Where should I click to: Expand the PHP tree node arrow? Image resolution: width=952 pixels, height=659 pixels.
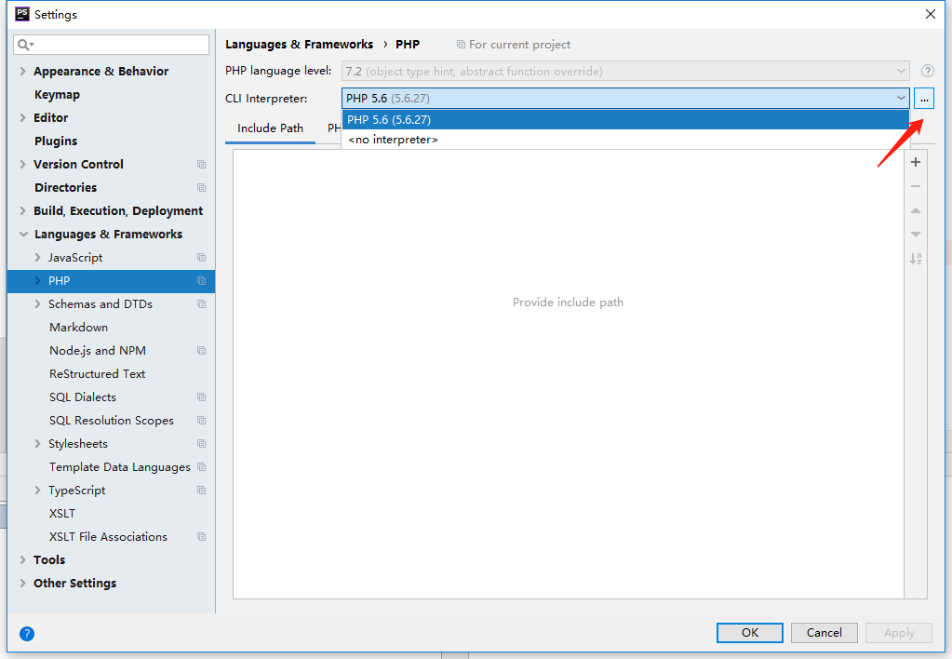pyautogui.click(x=37, y=280)
